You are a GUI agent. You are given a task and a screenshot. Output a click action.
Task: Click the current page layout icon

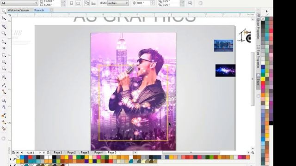[x=93, y=3]
